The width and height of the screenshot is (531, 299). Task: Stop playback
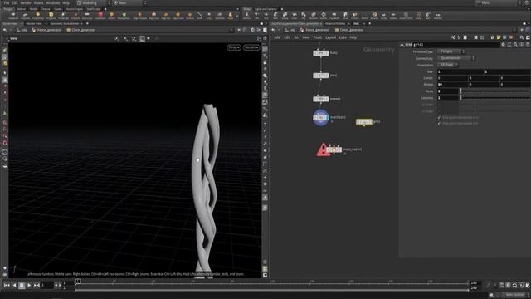coord(22,286)
